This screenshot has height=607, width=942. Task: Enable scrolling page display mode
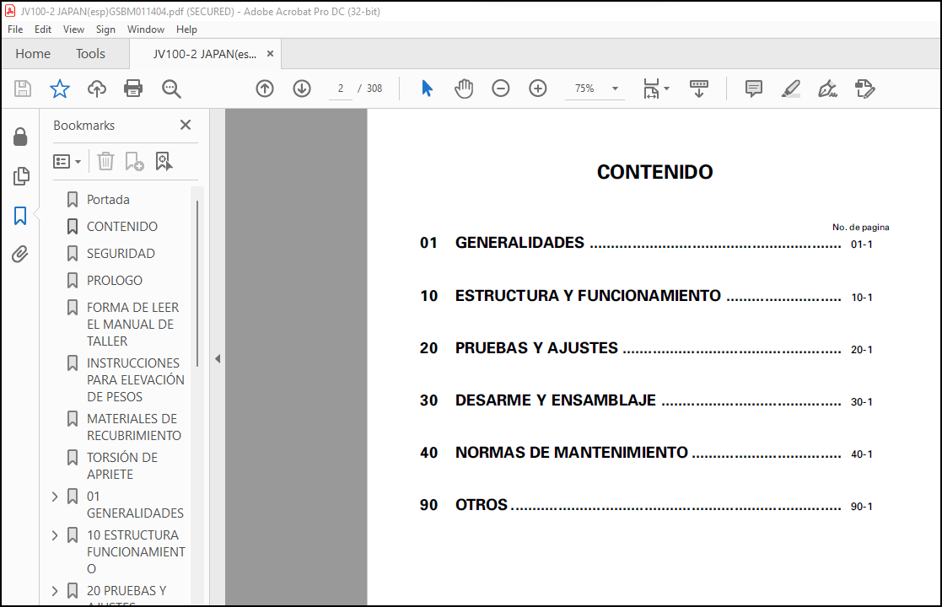[698, 89]
